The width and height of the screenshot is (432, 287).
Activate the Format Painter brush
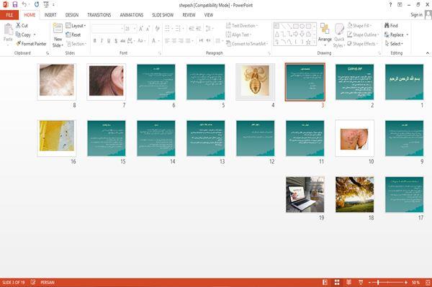point(31,44)
